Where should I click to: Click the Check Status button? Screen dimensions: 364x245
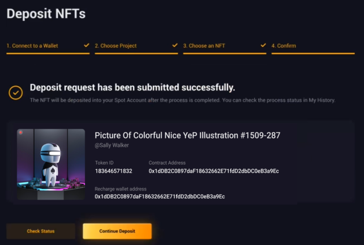[x=41, y=231]
